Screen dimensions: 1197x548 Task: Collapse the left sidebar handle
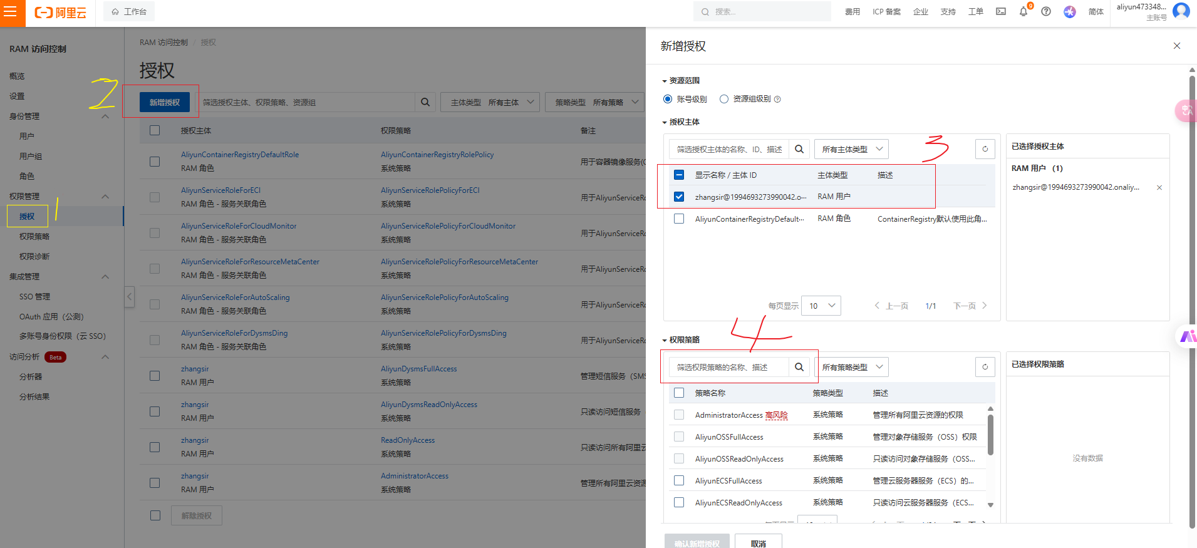point(130,296)
